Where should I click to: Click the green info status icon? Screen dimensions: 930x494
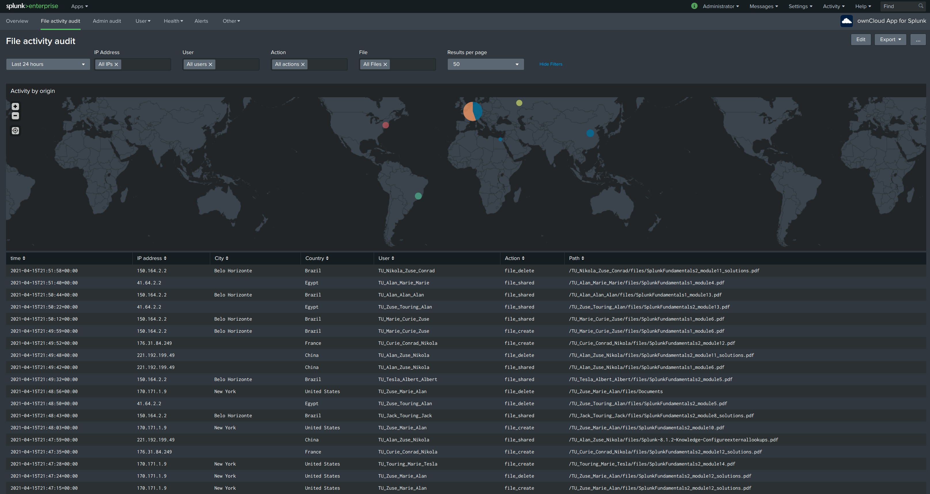click(x=694, y=6)
